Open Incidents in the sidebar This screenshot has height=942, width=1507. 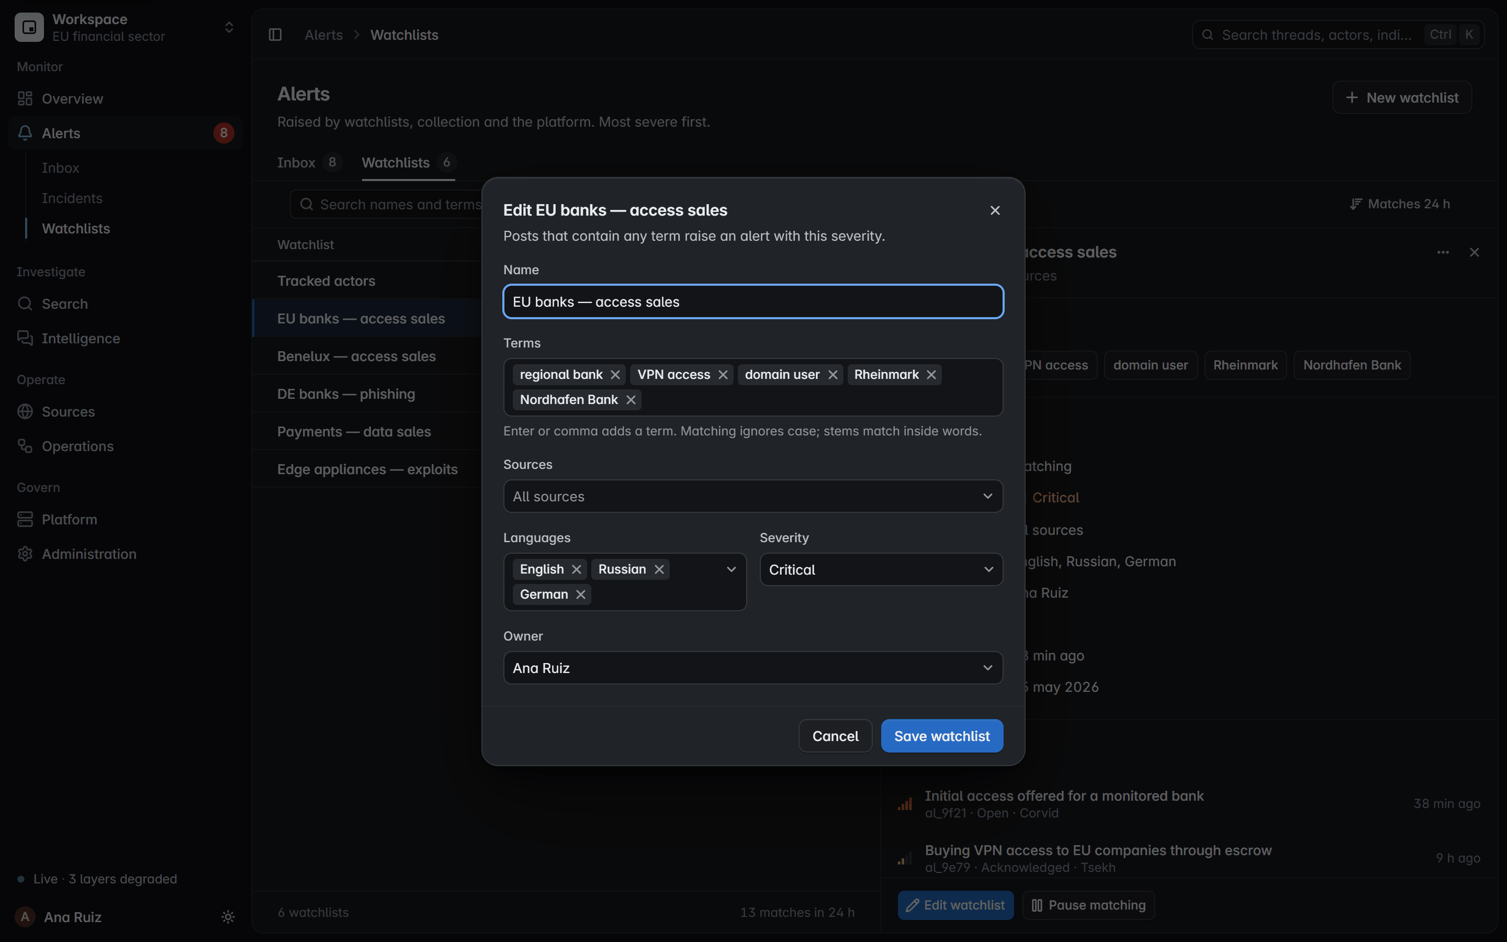pos(72,198)
